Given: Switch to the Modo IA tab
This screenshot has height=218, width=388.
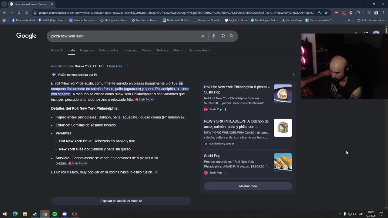Looking at the screenshot, I should (57, 50).
